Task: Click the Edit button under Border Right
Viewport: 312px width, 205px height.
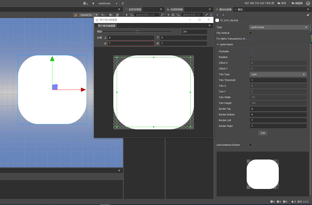Action: click(262, 133)
